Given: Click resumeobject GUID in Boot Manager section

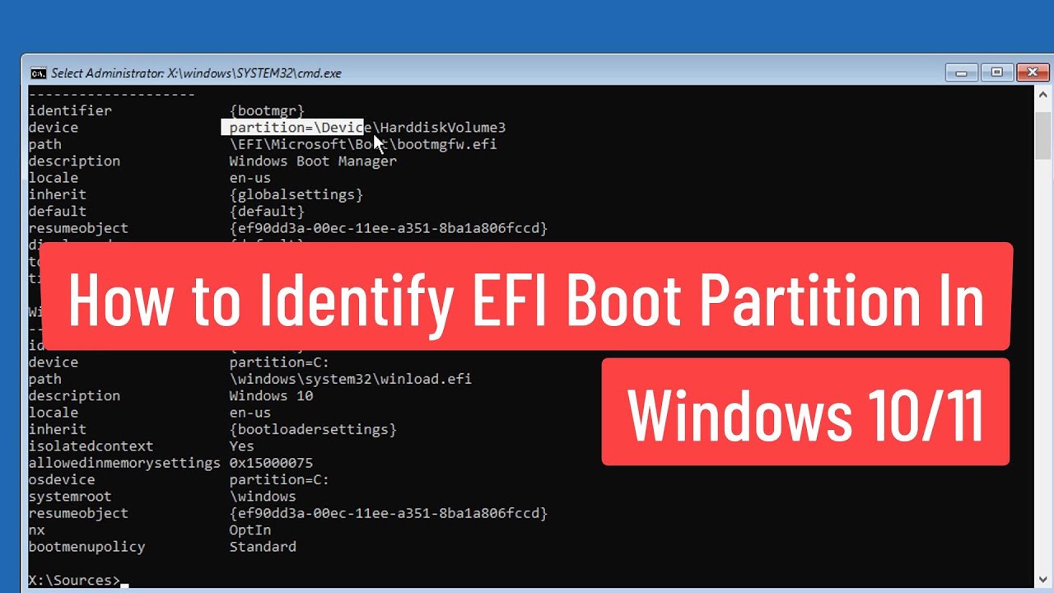Looking at the screenshot, I should [x=389, y=228].
